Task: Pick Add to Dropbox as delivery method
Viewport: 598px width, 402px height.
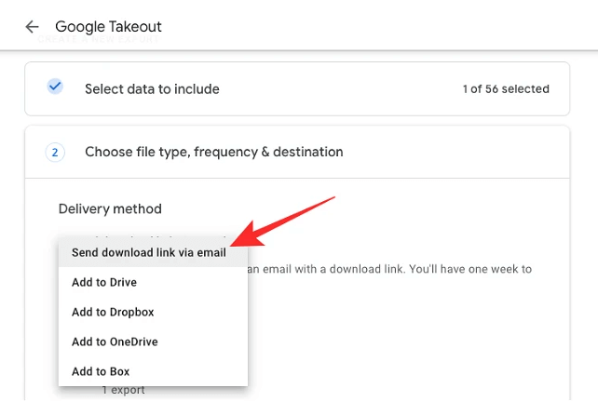Action: coord(153,312)
